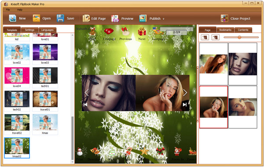The image size is (264, 167).
Task: Click the red mittens Firstpage icon
Action: pyautogui.click(x=109, y=31)
